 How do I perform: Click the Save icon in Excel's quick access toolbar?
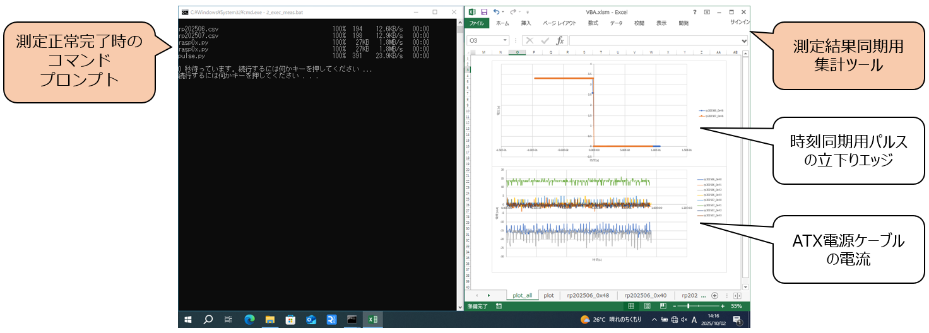tap(484, 12)
